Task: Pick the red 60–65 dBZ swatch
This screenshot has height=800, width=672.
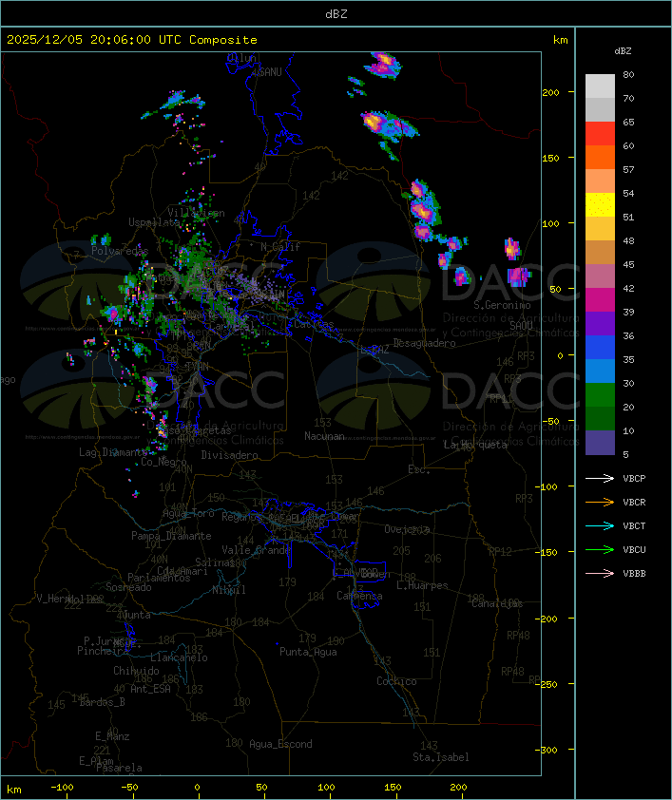Action: click(600, 134)
